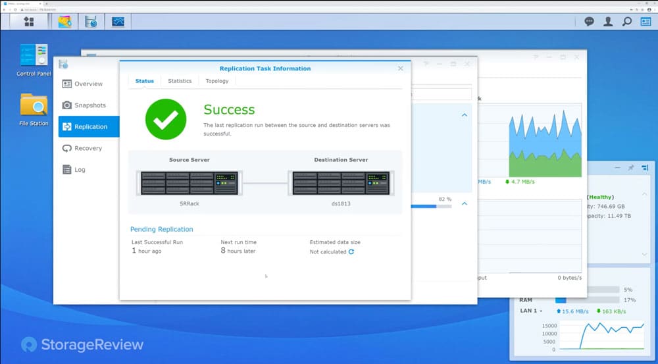Click the 'Not calculated' text
658x364 pixels.
click(x=328, y=252)
